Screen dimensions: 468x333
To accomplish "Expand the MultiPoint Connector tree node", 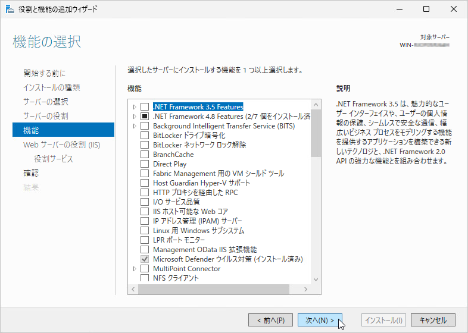I will (x=135, y=269).
